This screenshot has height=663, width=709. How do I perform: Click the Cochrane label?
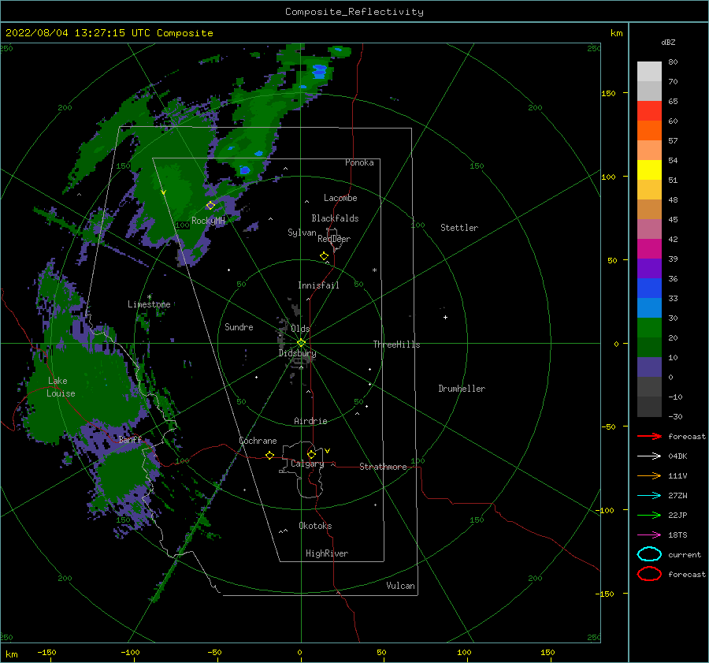258,441
